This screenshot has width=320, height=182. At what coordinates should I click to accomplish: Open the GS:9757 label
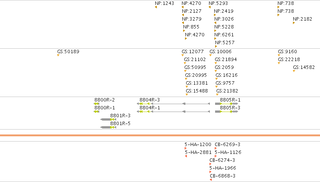pos(225,83)
